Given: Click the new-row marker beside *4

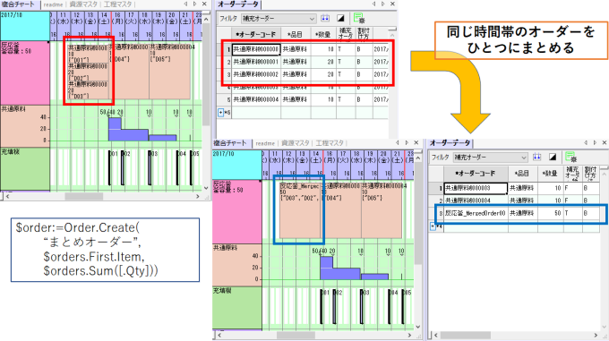Looking at the screenshot, I should (x=433, y=226).
